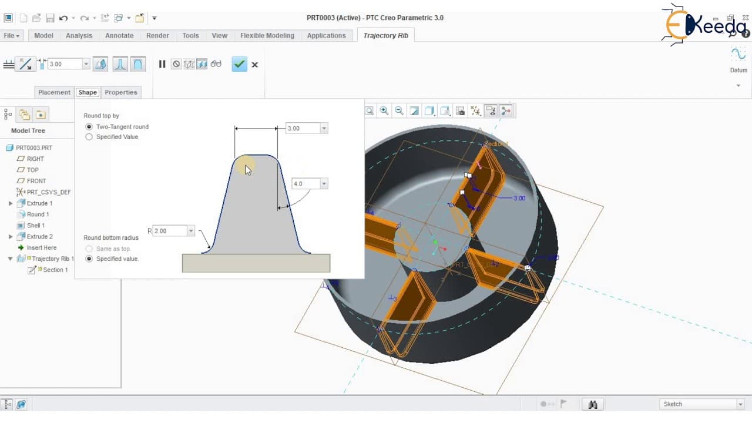Viewport: 752px width, 423px height.
Task: Toggle the Round Exposed Edges icon
Action: coord(138,64)
